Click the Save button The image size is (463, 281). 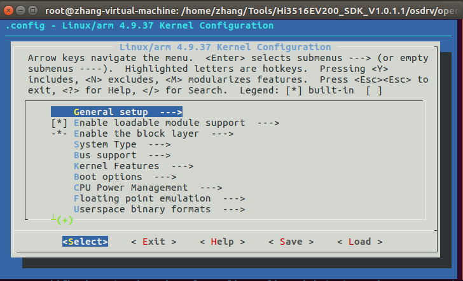click(291, 242)
